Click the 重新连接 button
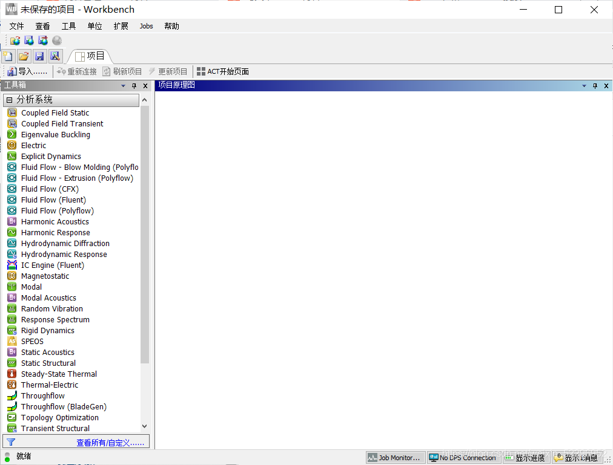 click(76, 71)
